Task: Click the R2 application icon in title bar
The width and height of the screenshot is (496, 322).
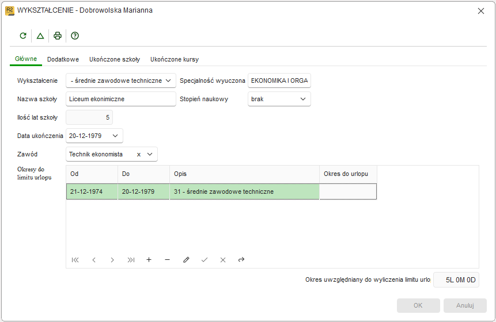Action: click(x=9, y=10)
